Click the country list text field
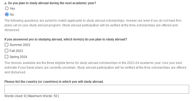The width and height of the screenshot is (193, 101). [x=97, y=89]
